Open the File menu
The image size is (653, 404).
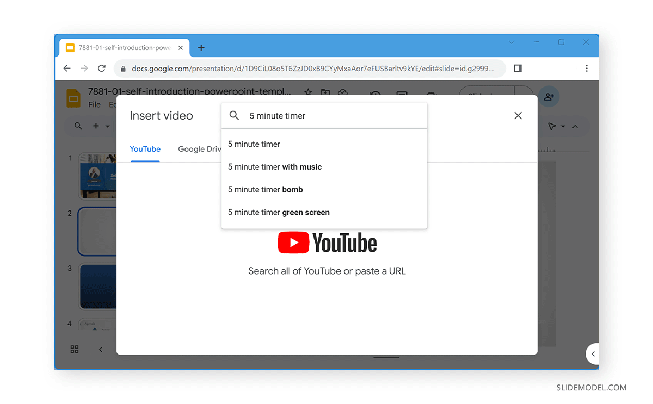pyautogui.click(x=94, y=104)
